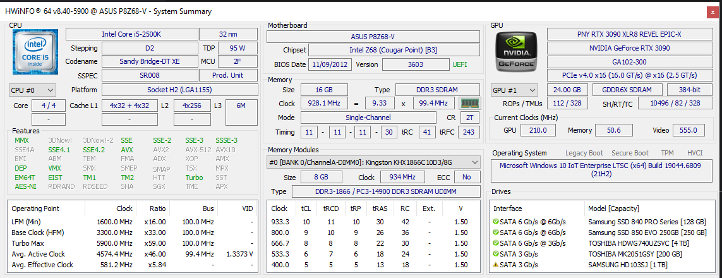
Task: Click the Socket H2 (LGA1155) platform field
Action: 179,89
